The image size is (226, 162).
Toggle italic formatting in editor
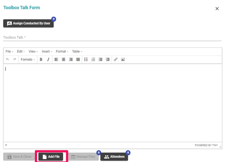(x=48, y=59)
